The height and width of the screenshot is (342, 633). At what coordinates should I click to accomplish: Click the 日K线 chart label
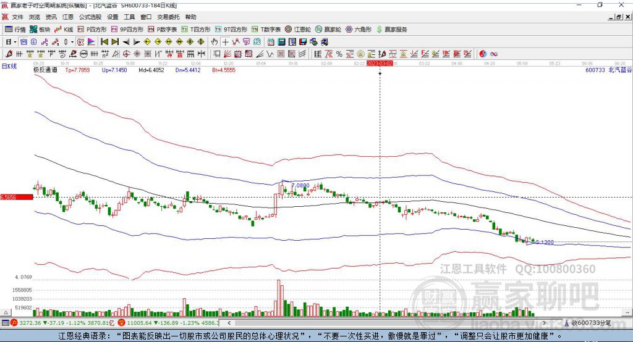[9, 66]
